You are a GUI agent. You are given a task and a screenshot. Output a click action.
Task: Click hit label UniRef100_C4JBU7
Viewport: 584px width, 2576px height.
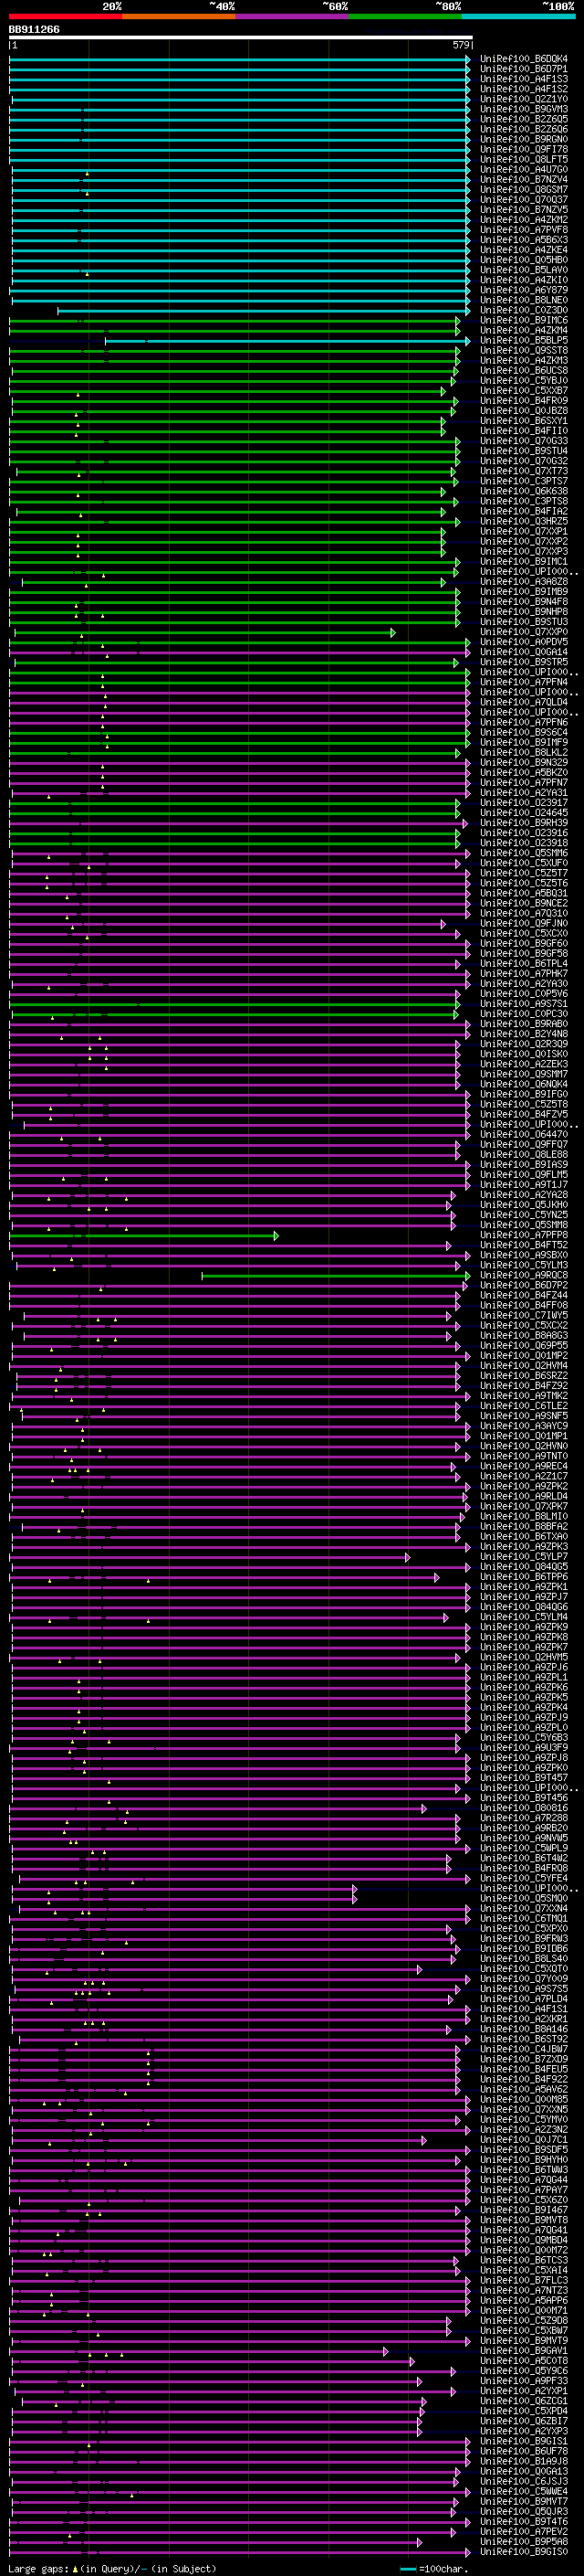[x=524, y=2048]
